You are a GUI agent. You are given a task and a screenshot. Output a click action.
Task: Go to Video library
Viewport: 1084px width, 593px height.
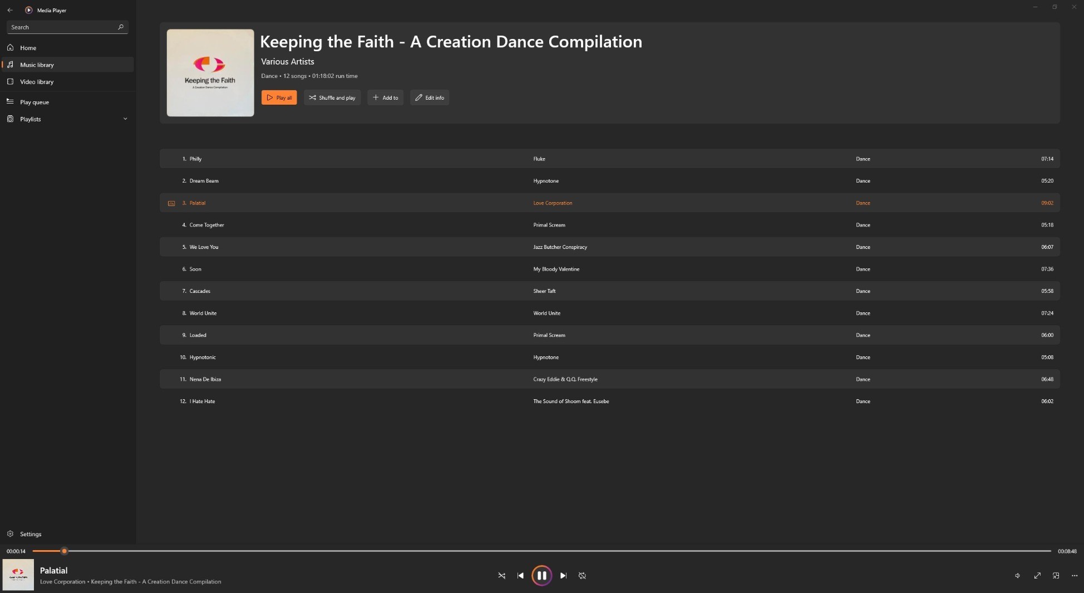(37, 82)
